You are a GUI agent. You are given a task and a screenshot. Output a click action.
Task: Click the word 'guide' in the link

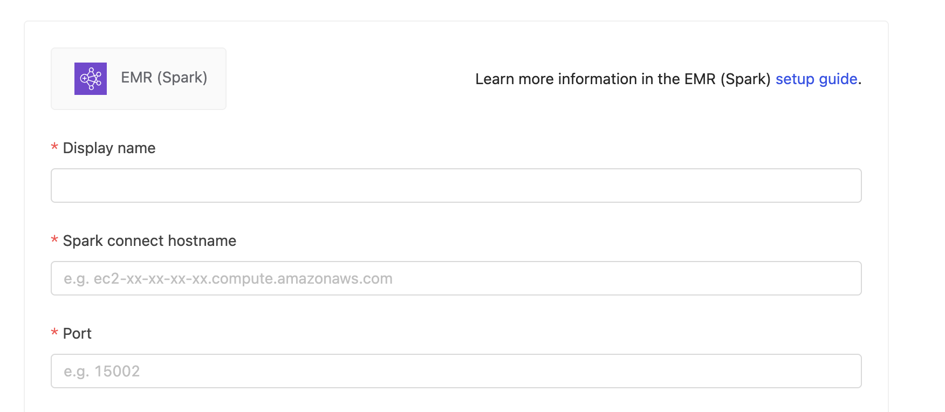(x=838, y=79)
